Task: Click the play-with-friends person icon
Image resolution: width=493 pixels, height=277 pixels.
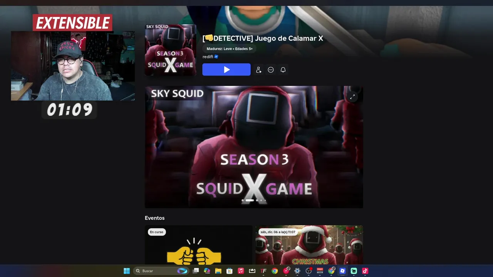Action: [x=258, y=70]
